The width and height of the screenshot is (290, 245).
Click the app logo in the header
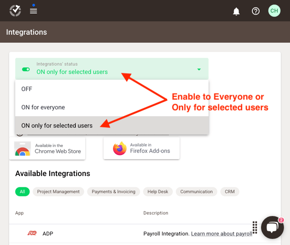point(15,10)
